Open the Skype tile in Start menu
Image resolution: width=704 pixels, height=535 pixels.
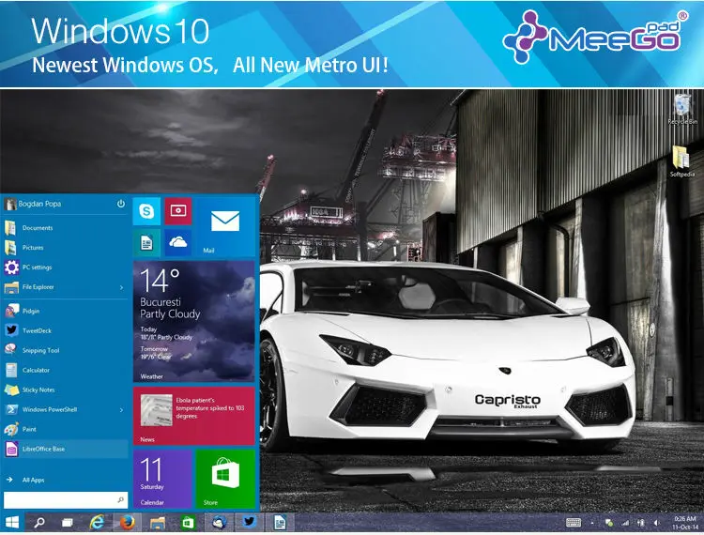coord(146,211)
